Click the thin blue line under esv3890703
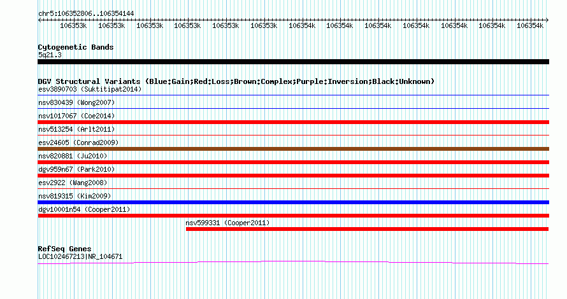567x299 pixels. tap(293, 95)
